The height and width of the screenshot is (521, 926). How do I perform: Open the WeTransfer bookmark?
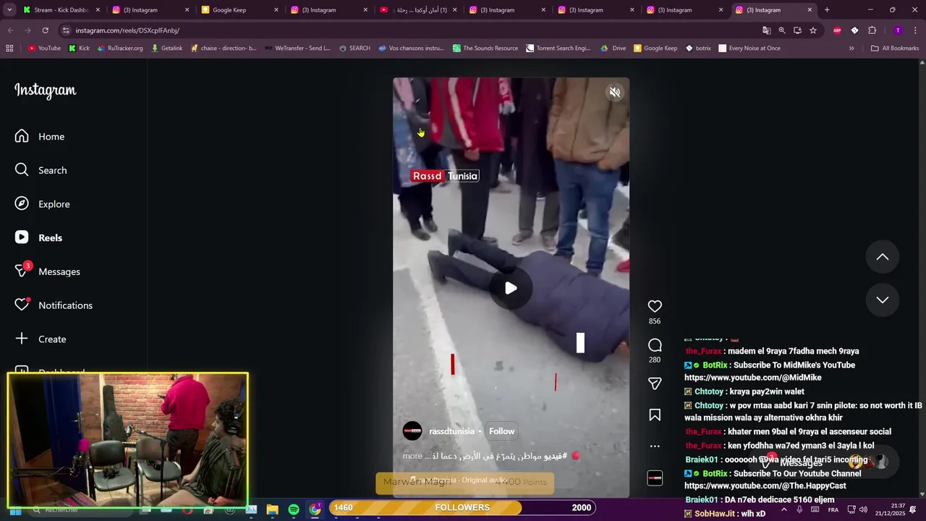pyautogui.click(x=297, y=48)
